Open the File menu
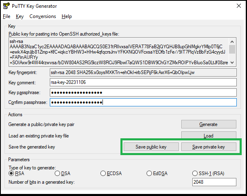247x196 pixels. (x=6, y=16)
